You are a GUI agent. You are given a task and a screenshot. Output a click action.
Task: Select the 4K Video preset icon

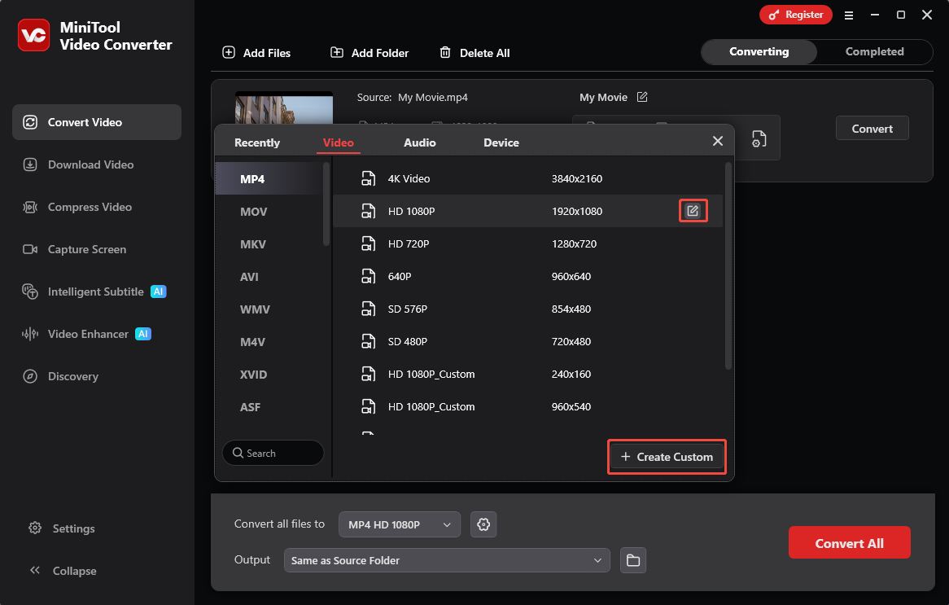[x=368, y=178]
